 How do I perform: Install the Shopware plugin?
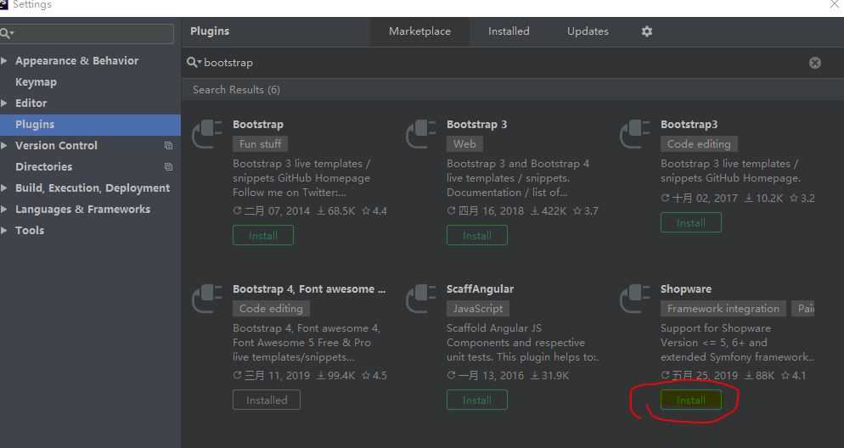click(691, 400)
